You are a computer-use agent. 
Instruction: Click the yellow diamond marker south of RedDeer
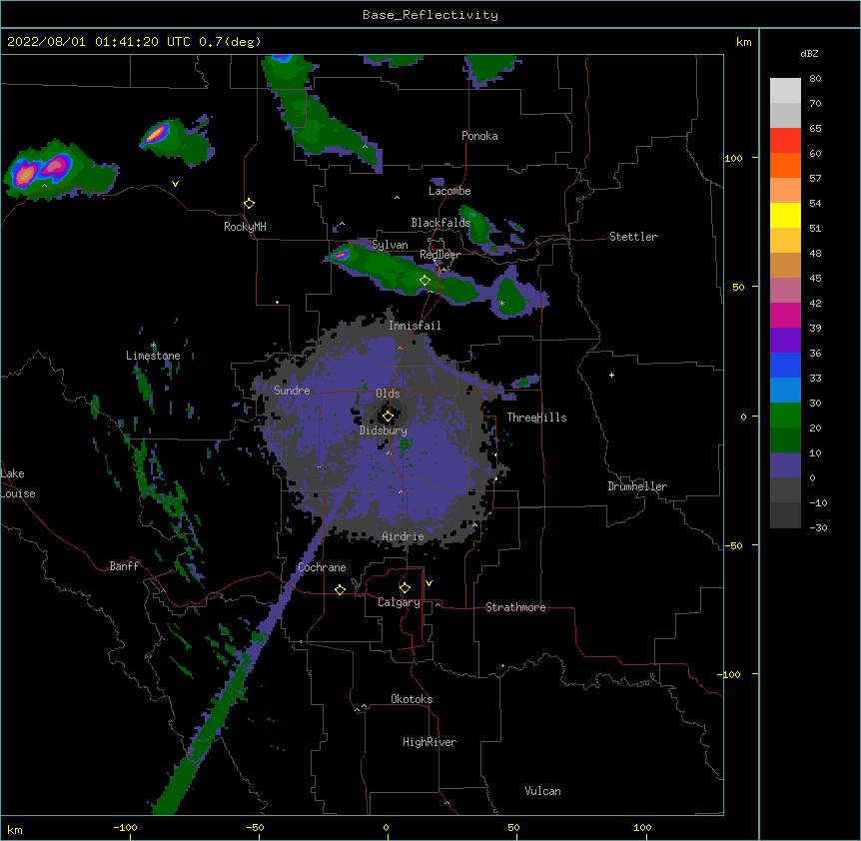[425, 281]
